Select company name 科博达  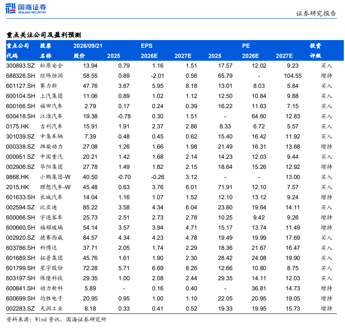coord(49,248)
